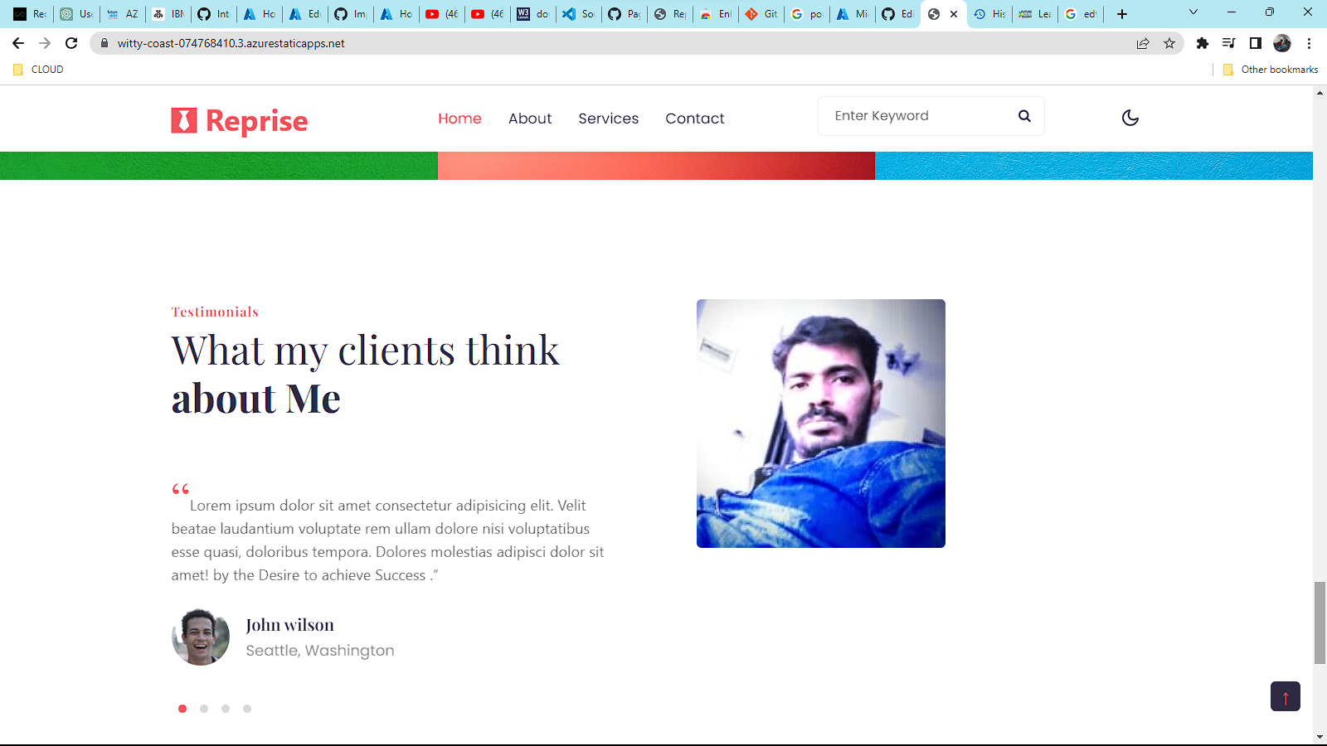Image resolution: width=1327 pixels, height=746 pixels.
Task: Click the Reprise logo icon
Action: point(182,120)
